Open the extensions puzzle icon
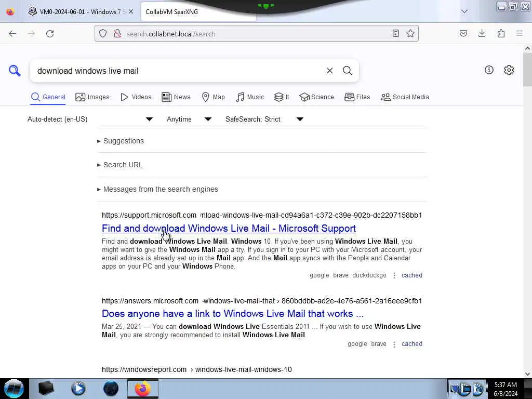This screenshot has height=399, width=532. coord(501,33)
